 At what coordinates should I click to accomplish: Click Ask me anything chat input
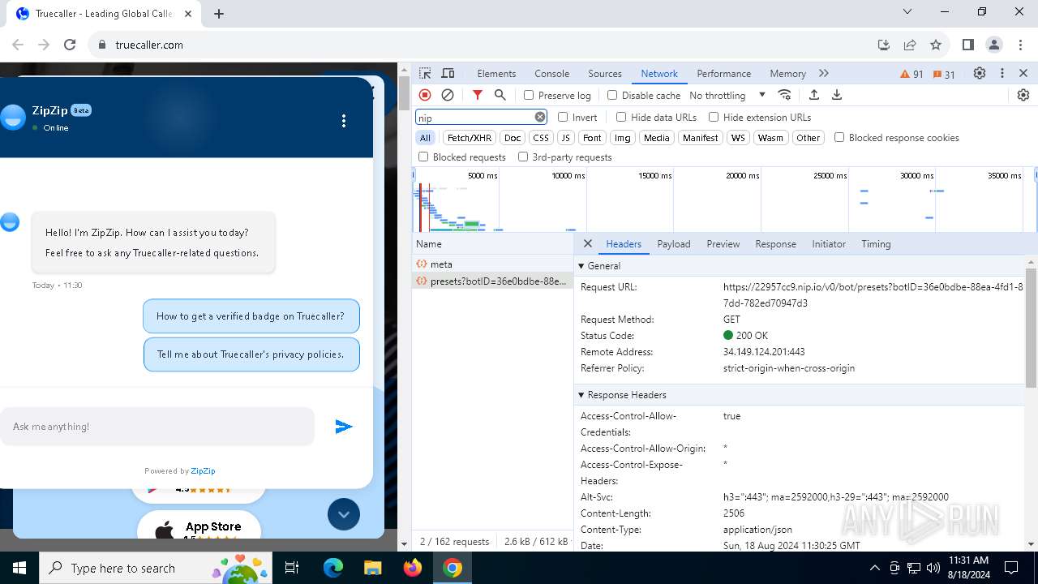pos(157,427)
